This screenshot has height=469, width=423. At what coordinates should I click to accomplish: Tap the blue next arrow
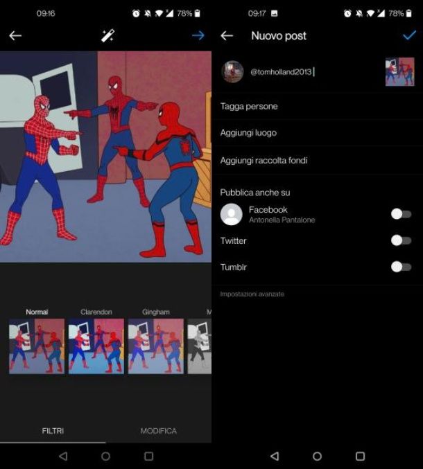pos(198,35)
